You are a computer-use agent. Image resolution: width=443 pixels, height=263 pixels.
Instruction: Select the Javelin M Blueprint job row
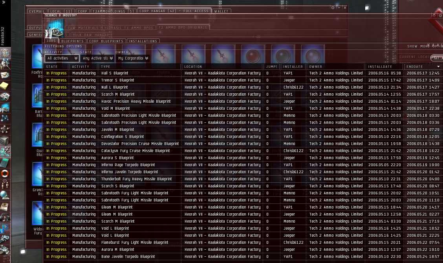243,129
